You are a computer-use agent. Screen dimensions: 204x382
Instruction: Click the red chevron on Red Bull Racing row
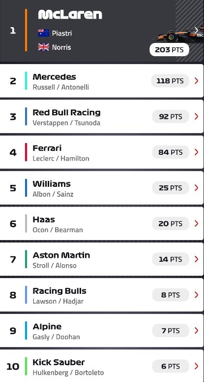(x=196, y=116)
